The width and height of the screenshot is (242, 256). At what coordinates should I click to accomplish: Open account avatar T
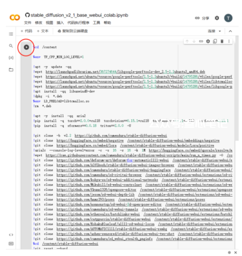point(228,18)
